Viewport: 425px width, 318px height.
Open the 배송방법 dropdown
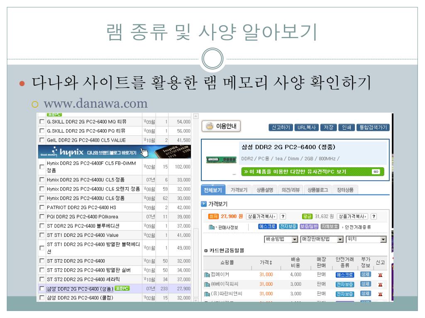281,239
